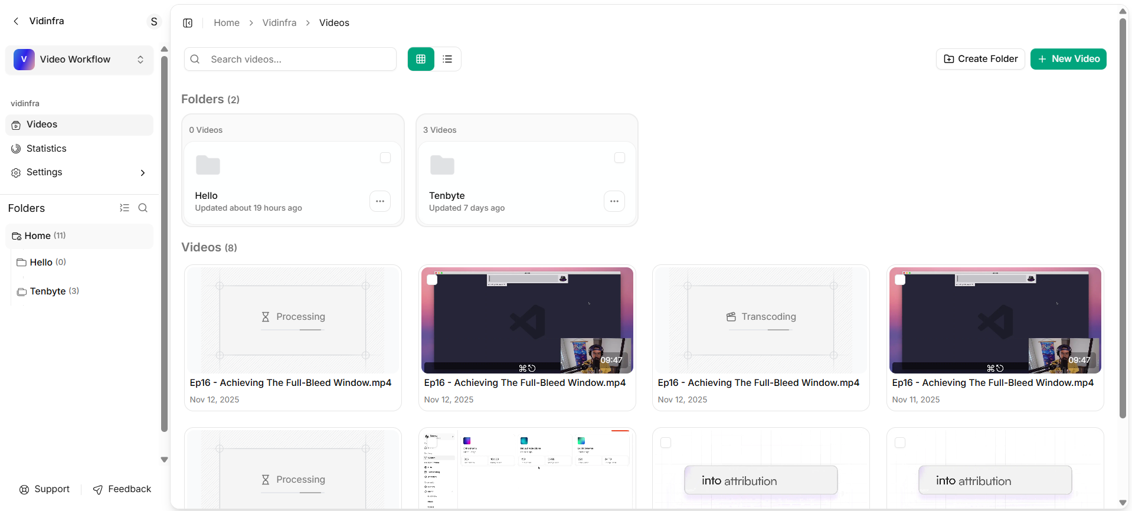1132x511 pixels.
Task: Click the search magnifier icon in search box
Action: pyautogui.click(x=195, y=59)
